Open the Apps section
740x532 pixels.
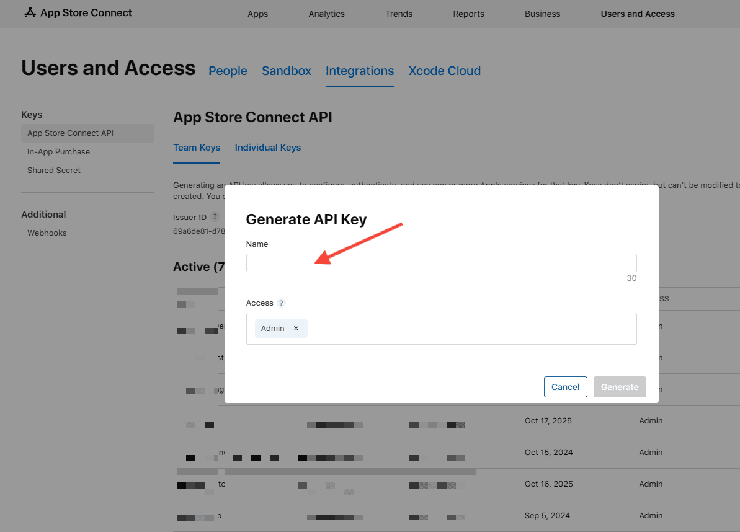[x=257, y=14]
